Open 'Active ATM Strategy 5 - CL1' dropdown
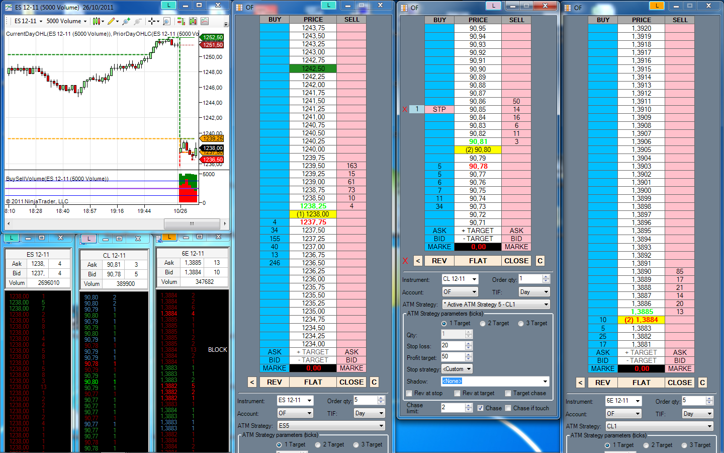724x453 pixels. (x=496, y=305)
